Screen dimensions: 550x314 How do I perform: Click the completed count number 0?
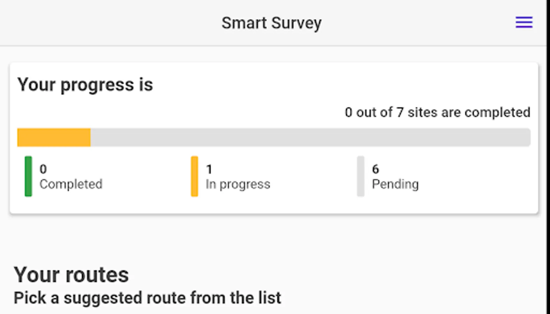(x=43, y=169)
